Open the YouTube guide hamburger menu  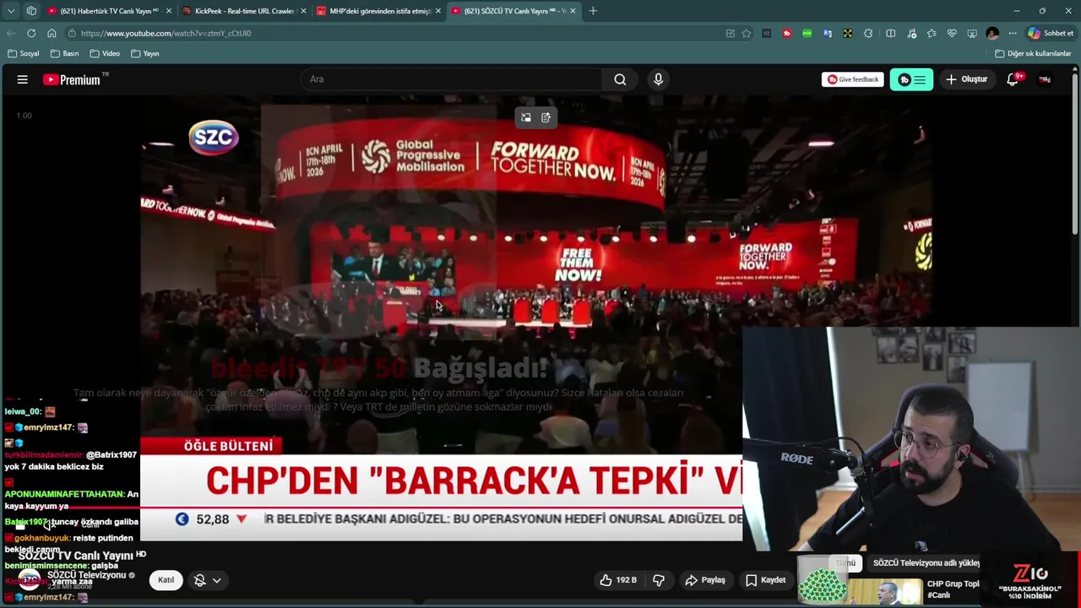pos(23,79)
